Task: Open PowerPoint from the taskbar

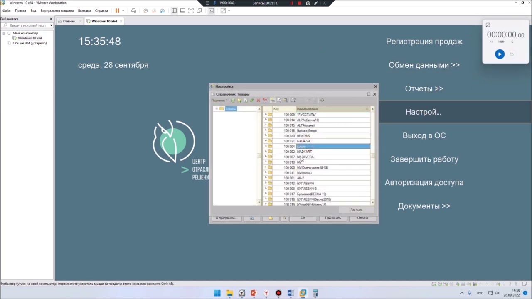Action: [x=254, y=293]
